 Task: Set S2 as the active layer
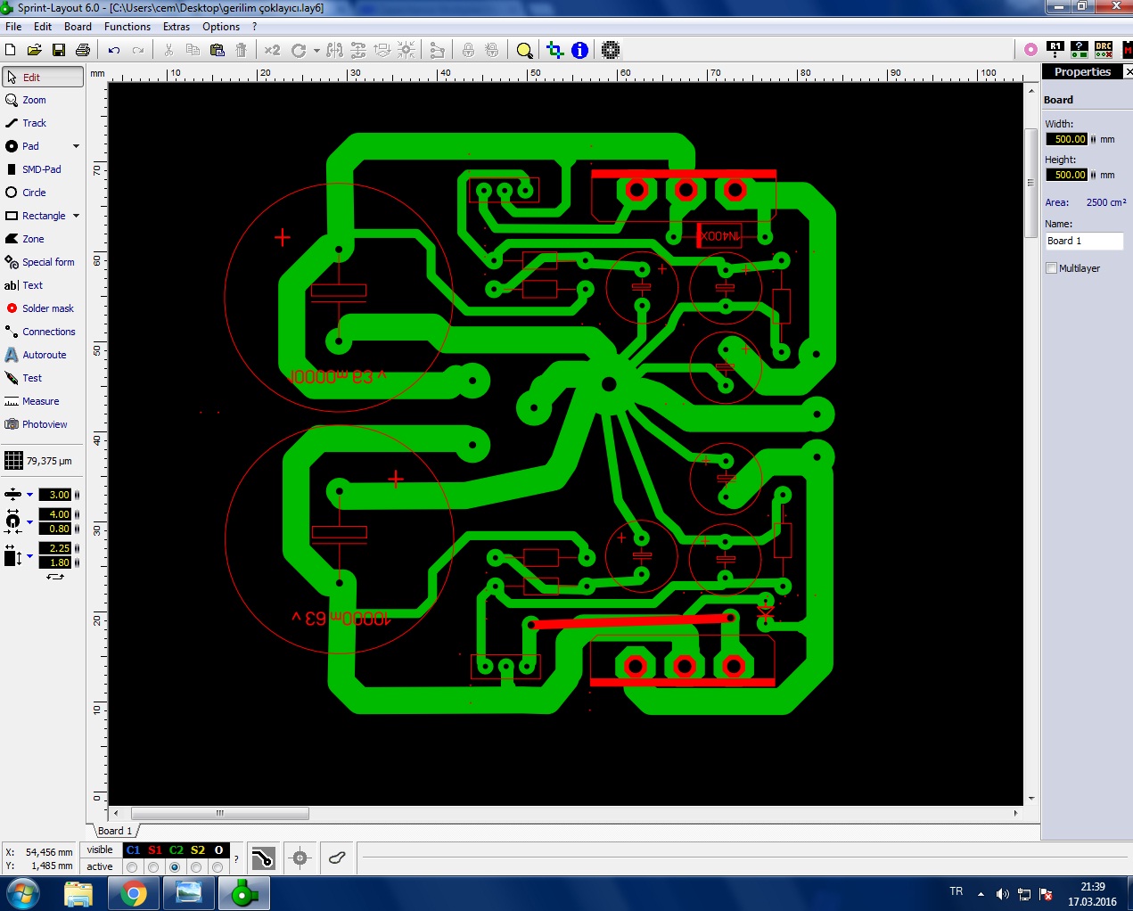196,867
